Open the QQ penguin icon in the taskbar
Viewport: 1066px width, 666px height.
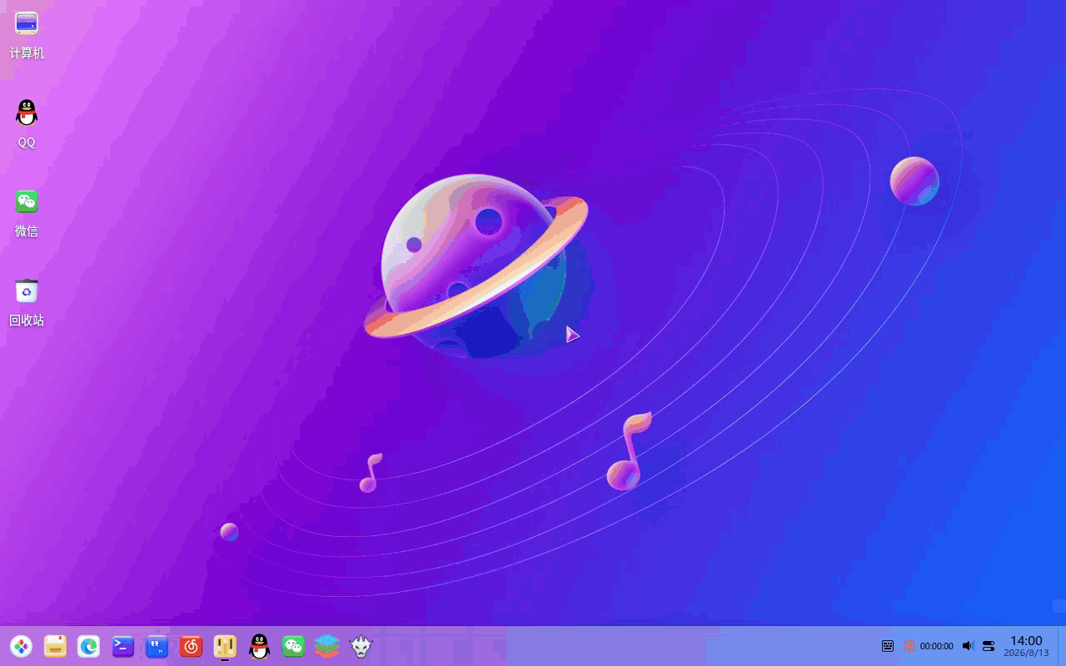259,646
